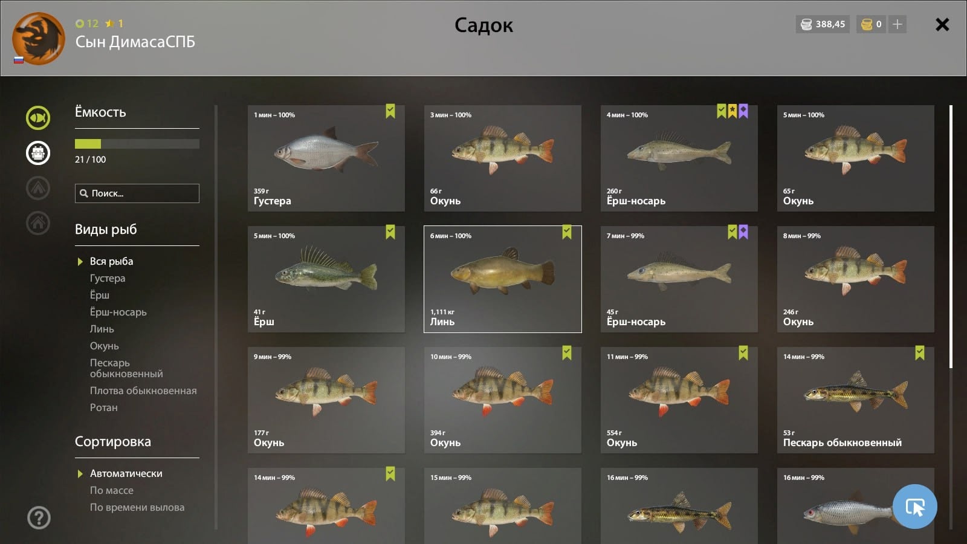Select Автоматически sorting option
Image resolution: width=967 pixels, height=544 pixels.
point(126,473)
